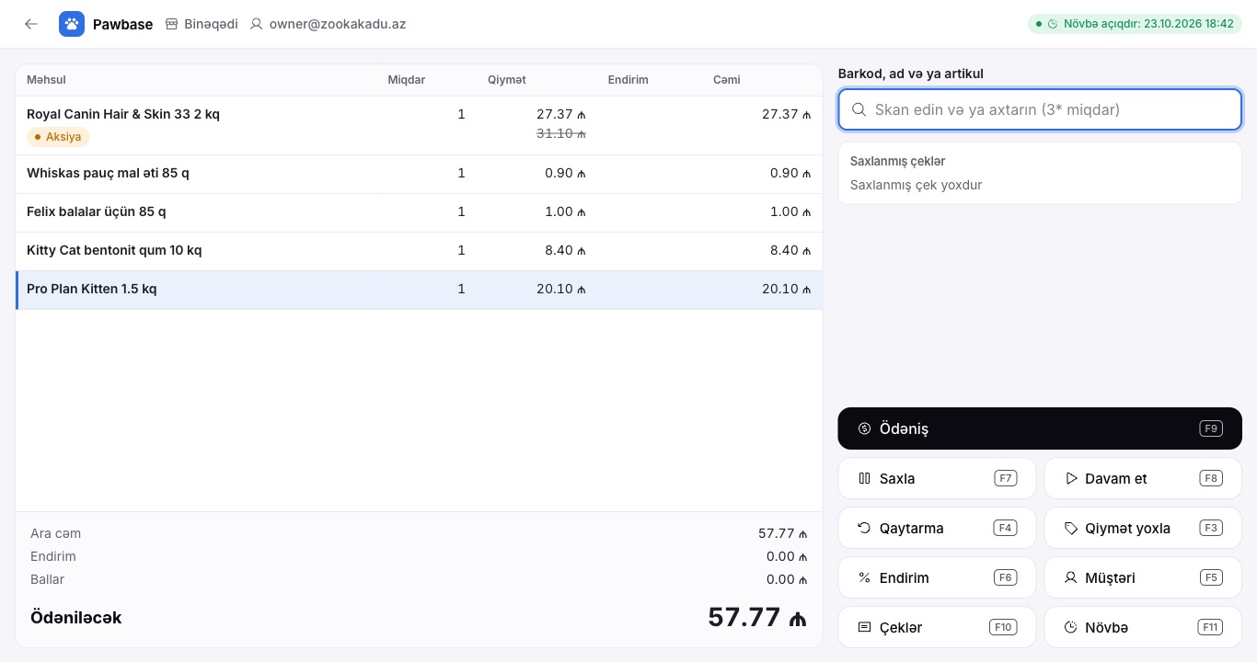Select Felix balalar üçün 85 q row
1257x662 pixels.
419,212
